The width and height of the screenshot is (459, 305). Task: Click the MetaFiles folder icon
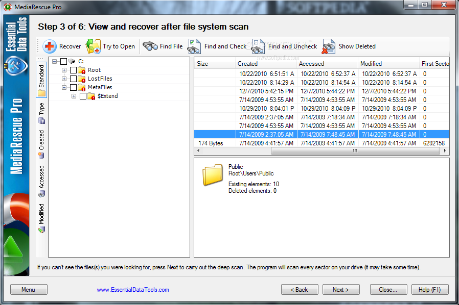[82, 87]
